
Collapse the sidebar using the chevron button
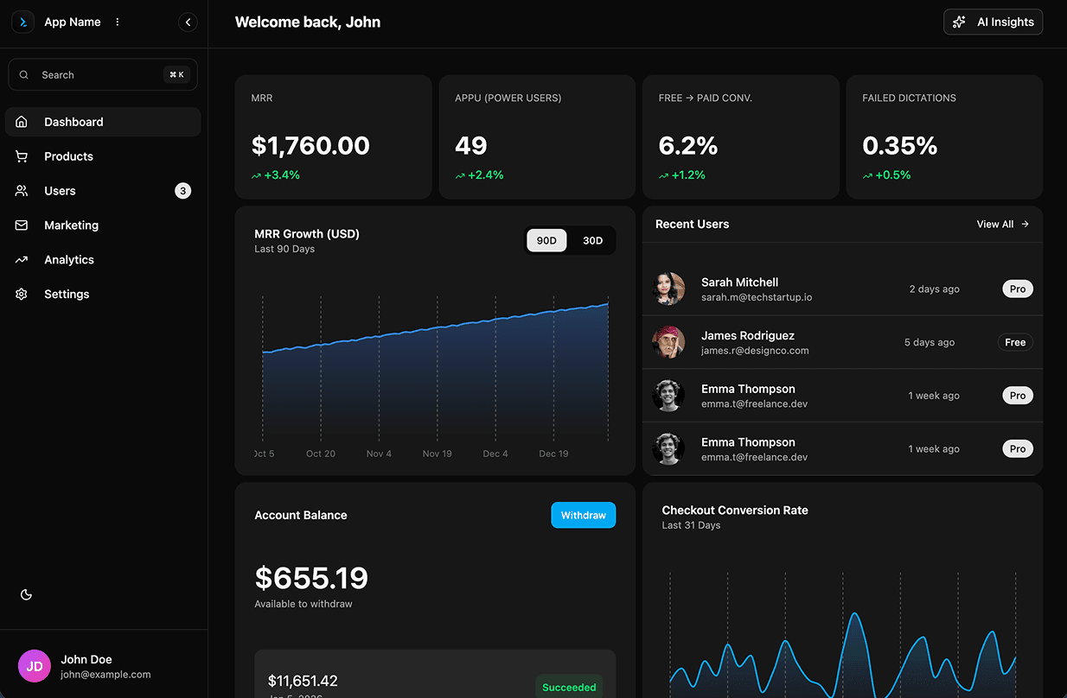[188, 22]
